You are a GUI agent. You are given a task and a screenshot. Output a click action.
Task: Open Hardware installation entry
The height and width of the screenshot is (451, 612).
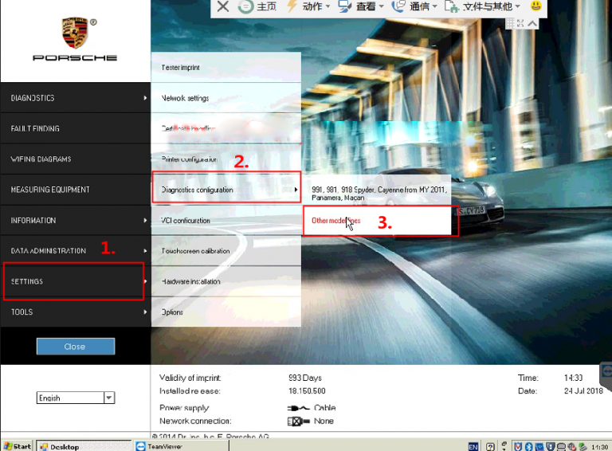[x=226, y=281]
